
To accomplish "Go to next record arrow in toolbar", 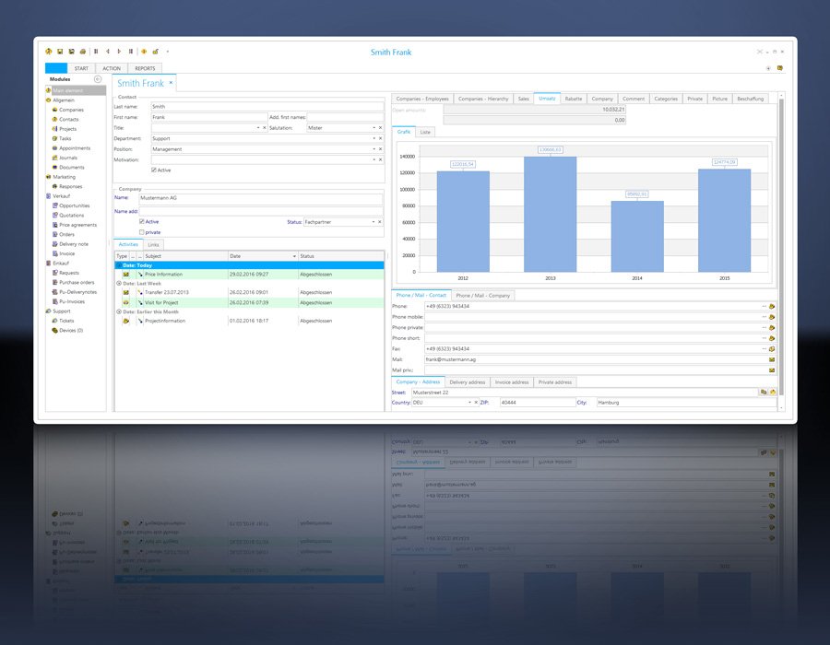I will [x=119, y=52].
